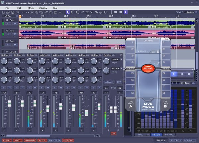Expand channel 1 No Effect dropdown
Image resolution: width=199 pixels, height=143 pixels.
click(10, 55)
